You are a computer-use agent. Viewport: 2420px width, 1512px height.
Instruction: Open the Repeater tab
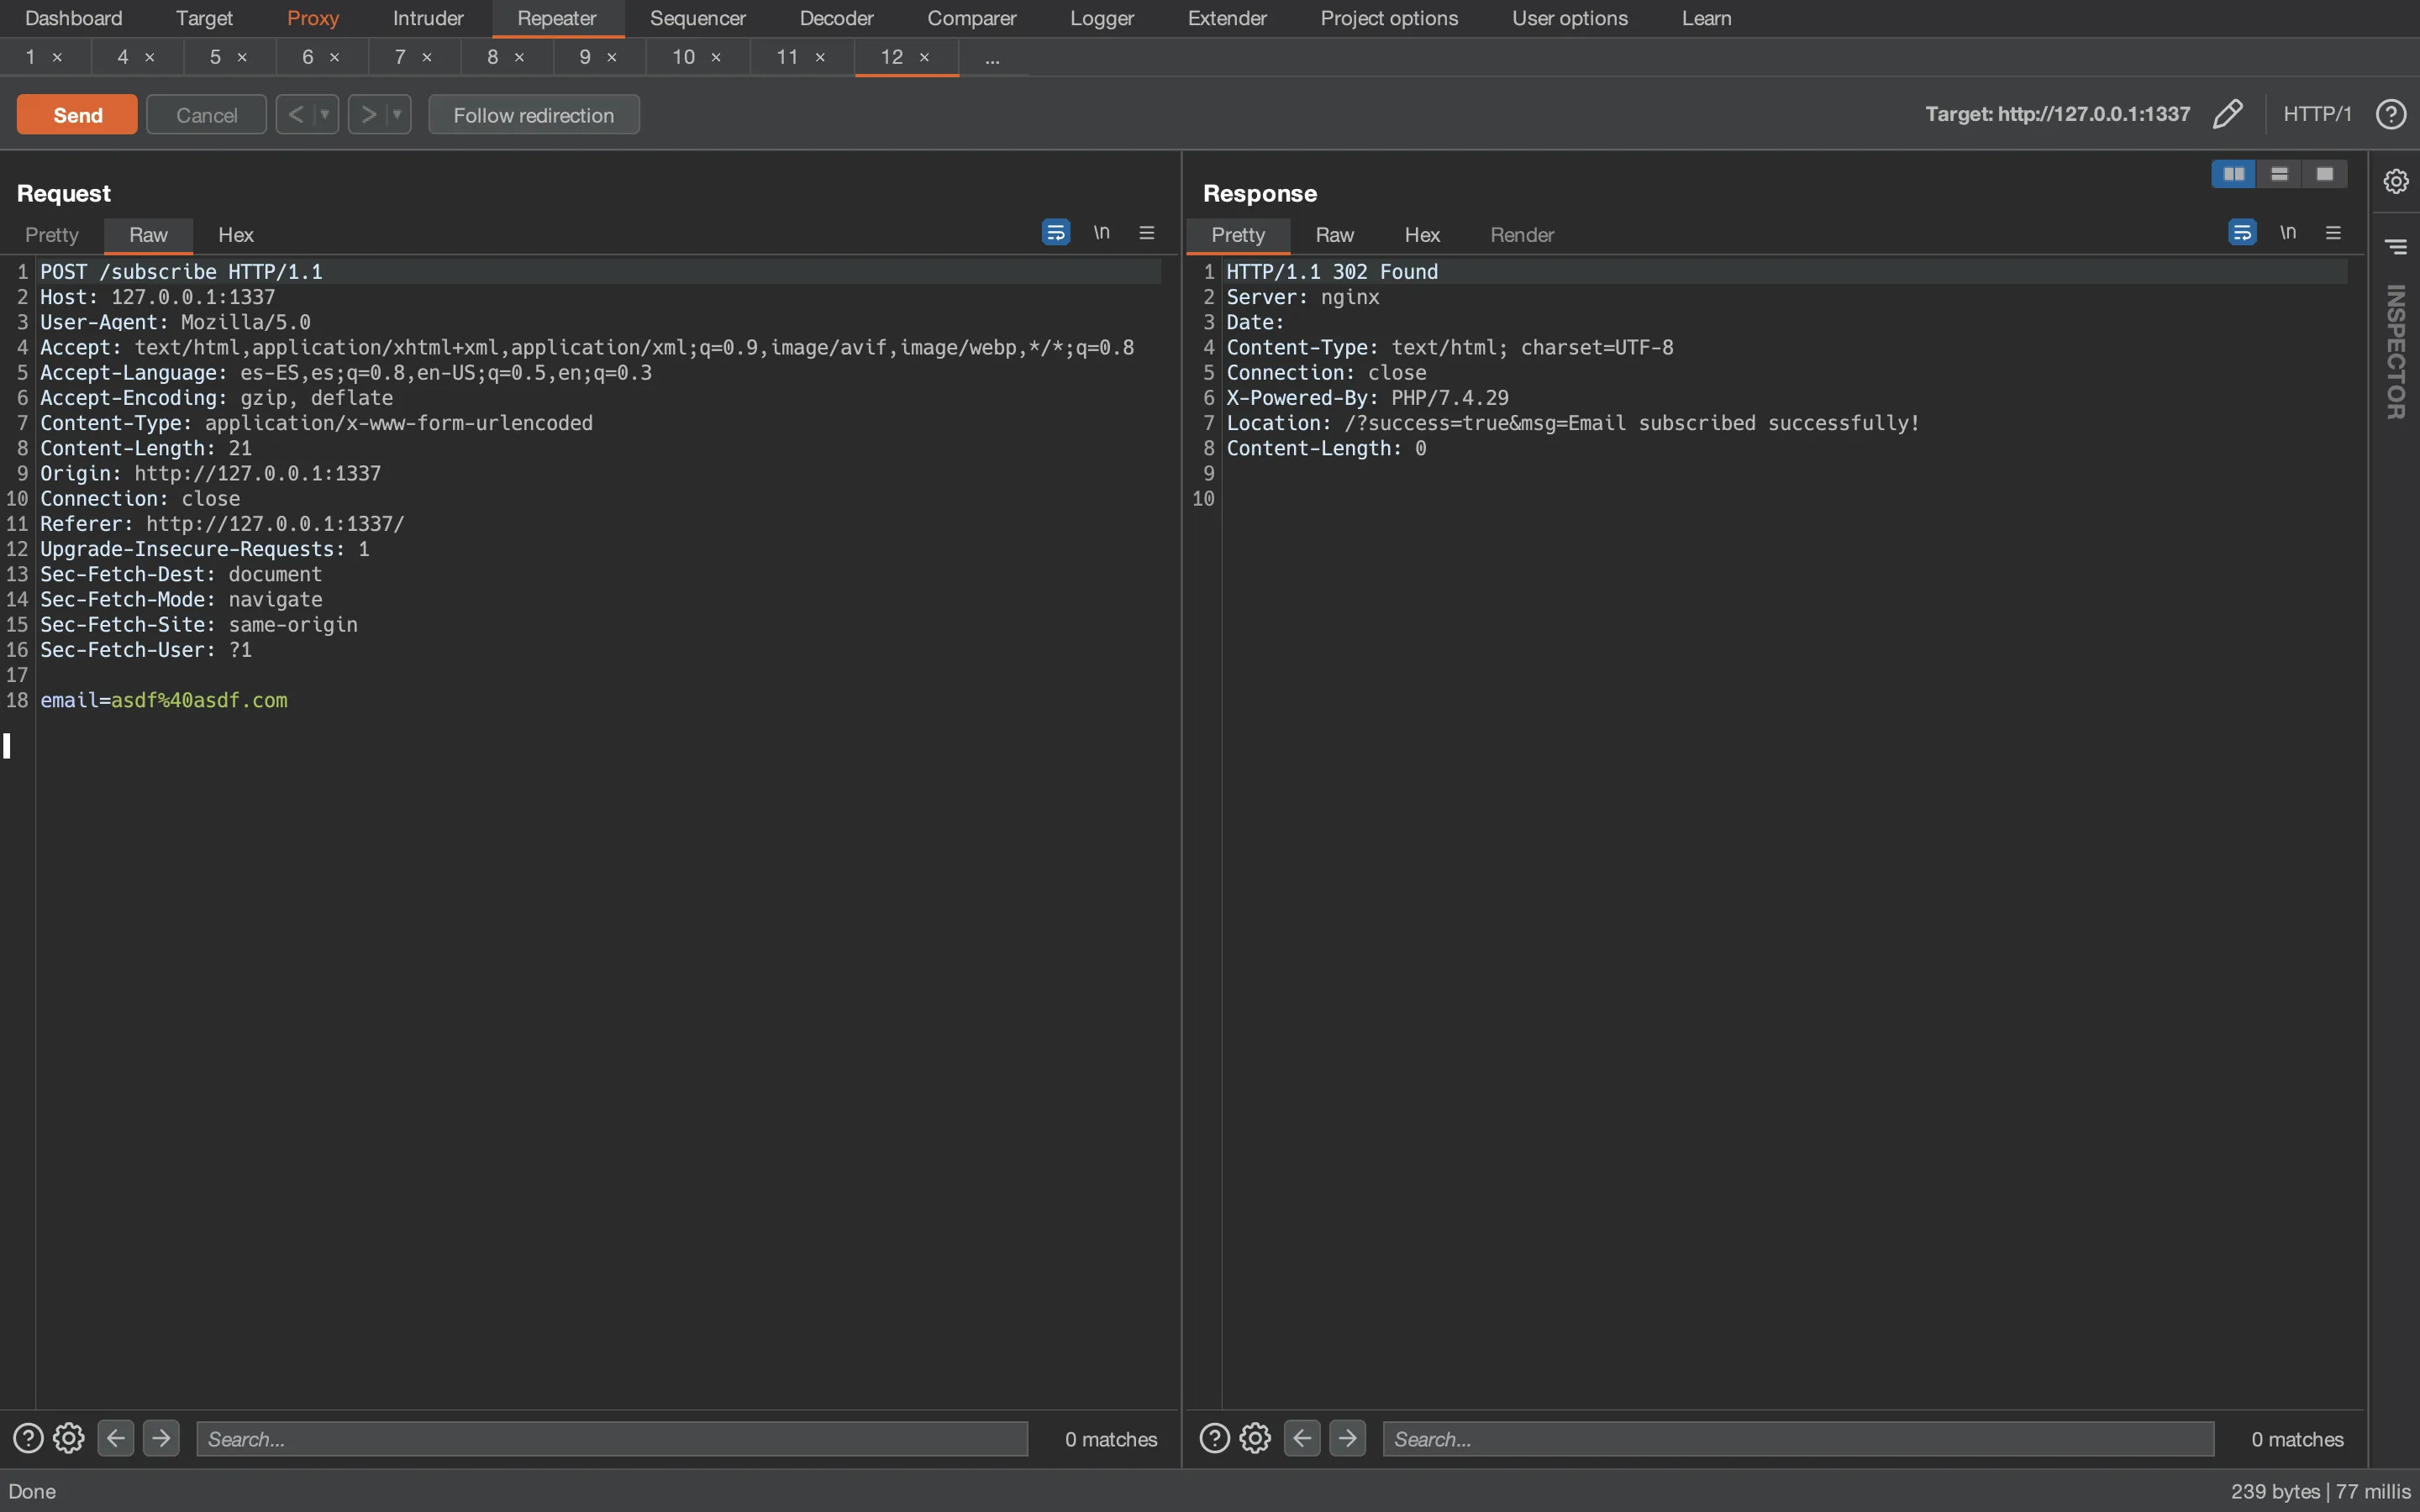point(555,18)
